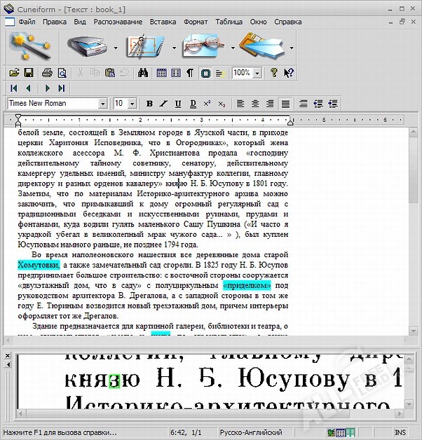This screenshot has height=440, width=422.
Task: Click justify alignment button
Action: click(x=285, y=104)
